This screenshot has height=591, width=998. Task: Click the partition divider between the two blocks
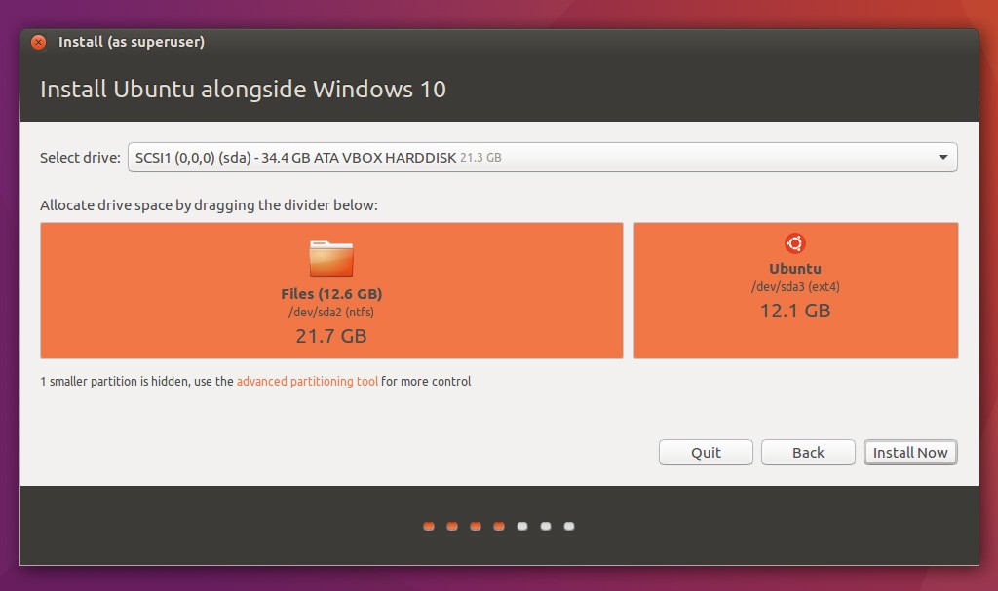click(x=629, y=290)
